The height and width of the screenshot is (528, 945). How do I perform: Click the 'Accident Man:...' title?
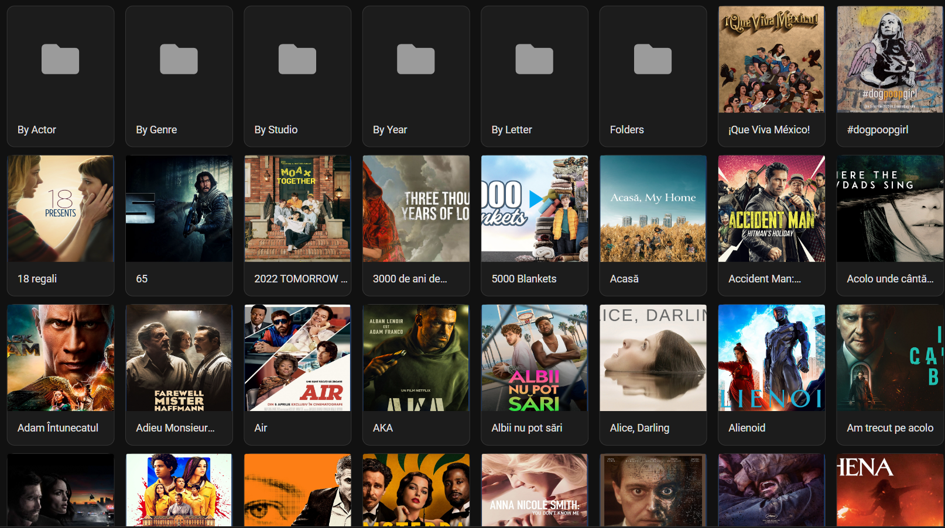pos(765,279)
